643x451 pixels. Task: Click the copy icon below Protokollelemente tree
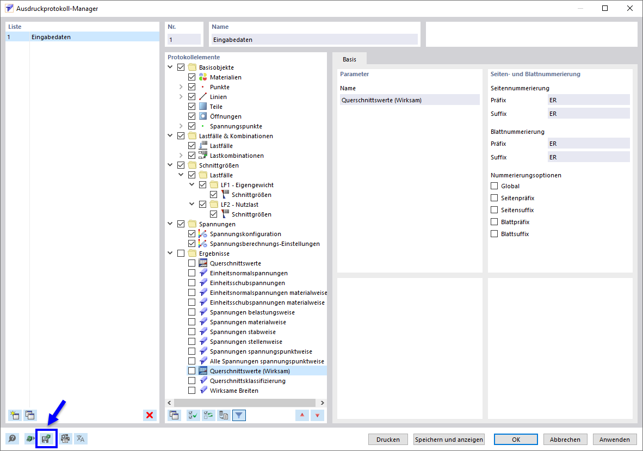coord(174,415)
